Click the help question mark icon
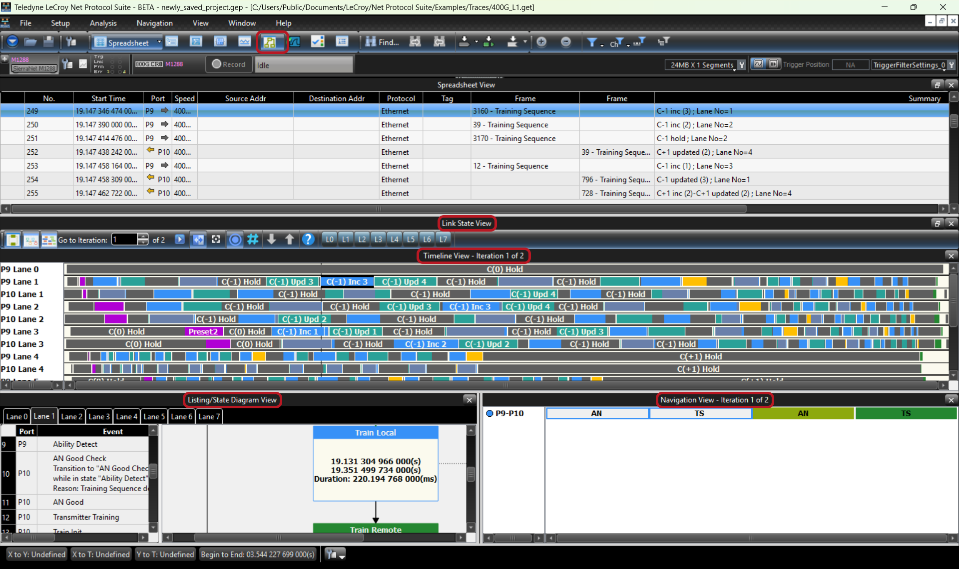The width and height of the screenshot is (959, 569). [x=308, y=240]
